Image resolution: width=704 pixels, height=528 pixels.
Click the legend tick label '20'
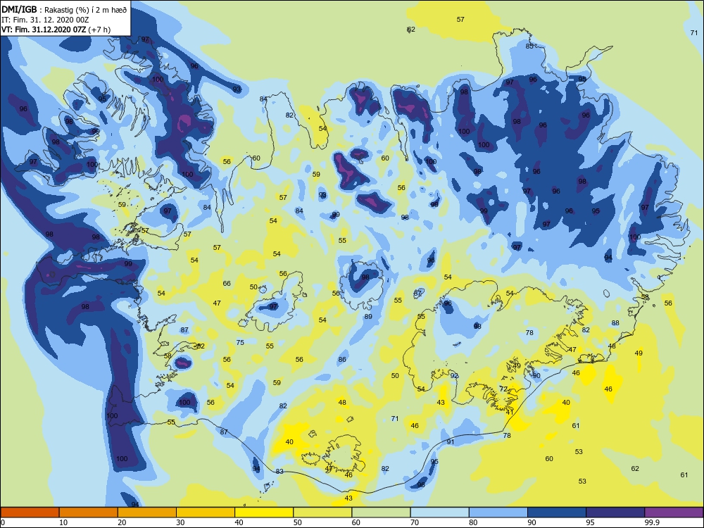[x=122, y=522]
